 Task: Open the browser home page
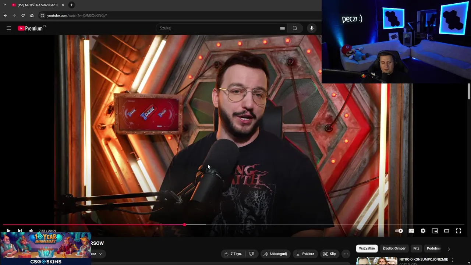point(32,15)
